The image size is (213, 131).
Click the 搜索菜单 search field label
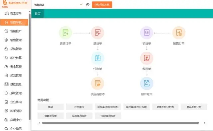16,13
